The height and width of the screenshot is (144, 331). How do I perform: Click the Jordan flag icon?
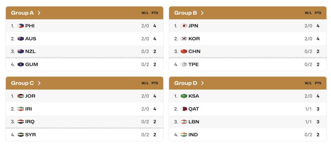pyautogui.click(x=21, y=96)
